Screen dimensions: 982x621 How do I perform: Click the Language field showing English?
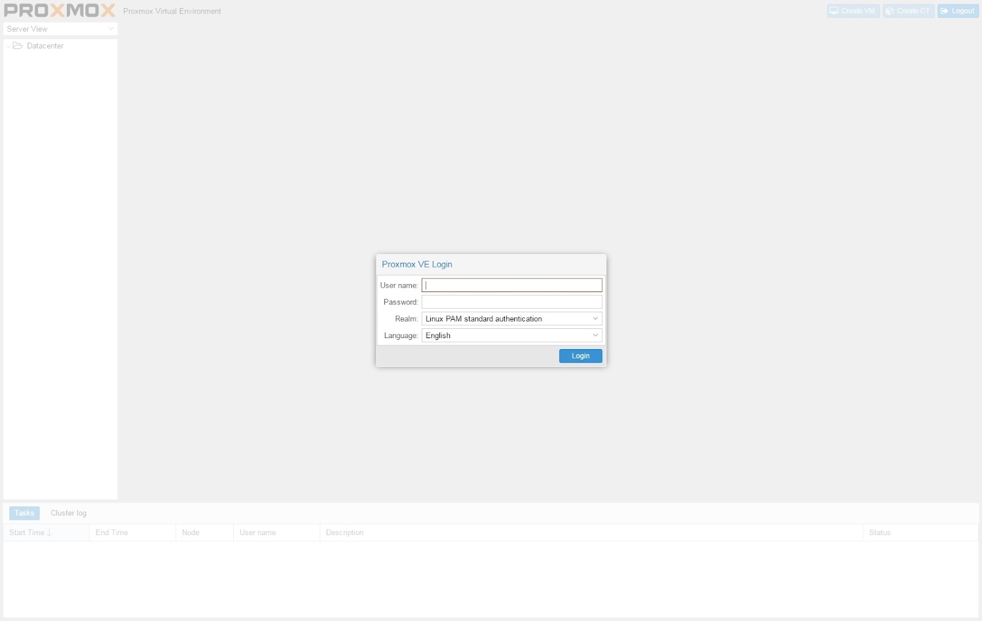(x=512, y=335)
